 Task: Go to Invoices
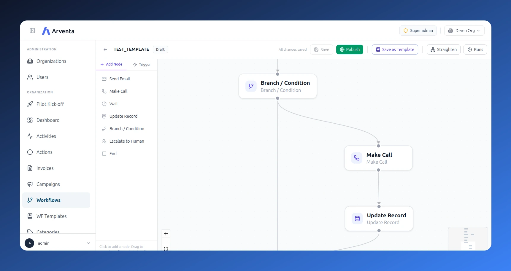[x=56, y=168]
